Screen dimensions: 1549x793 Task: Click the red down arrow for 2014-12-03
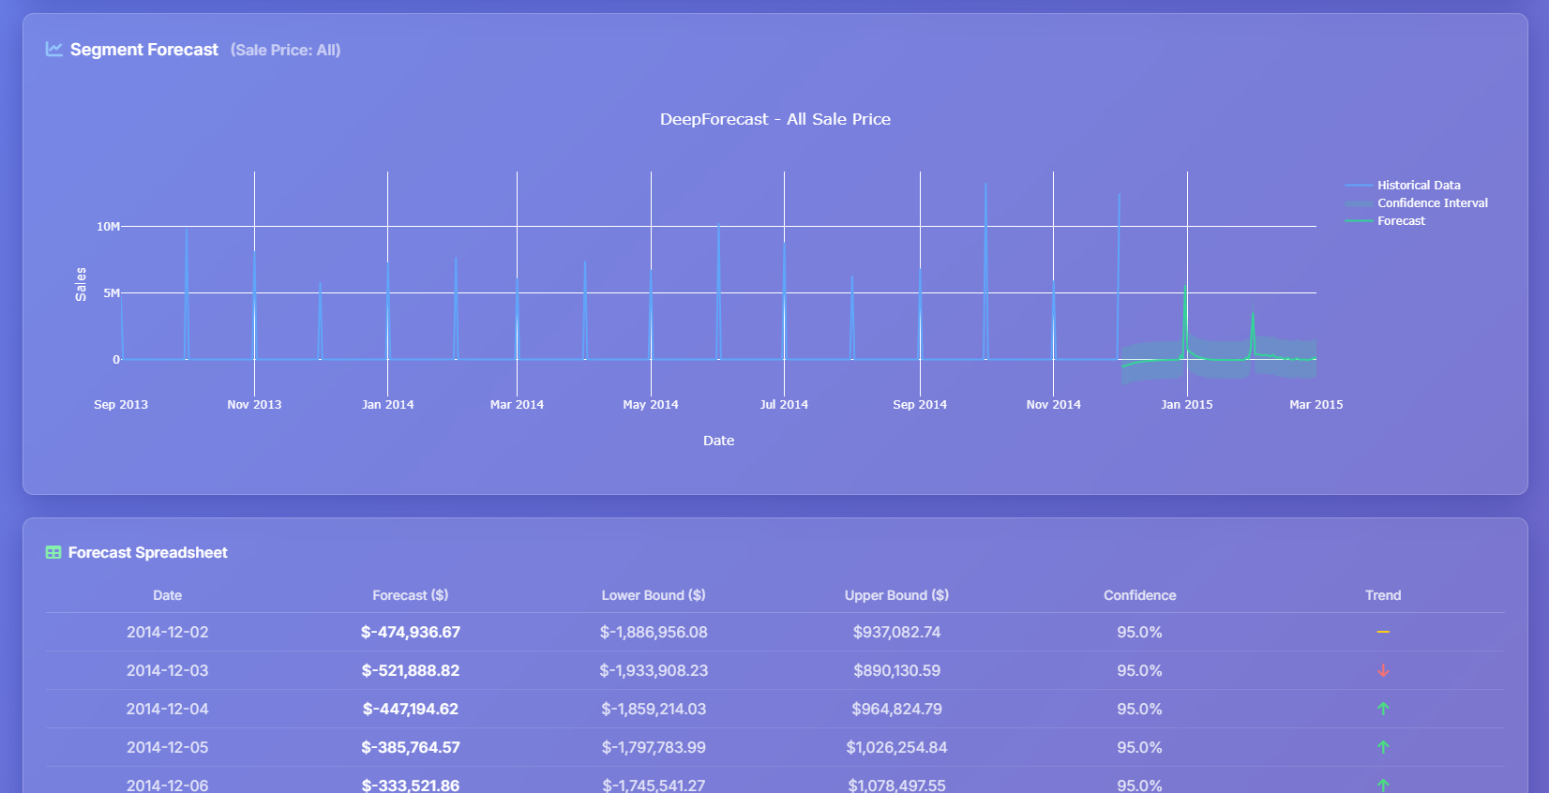click(1382, 671)
